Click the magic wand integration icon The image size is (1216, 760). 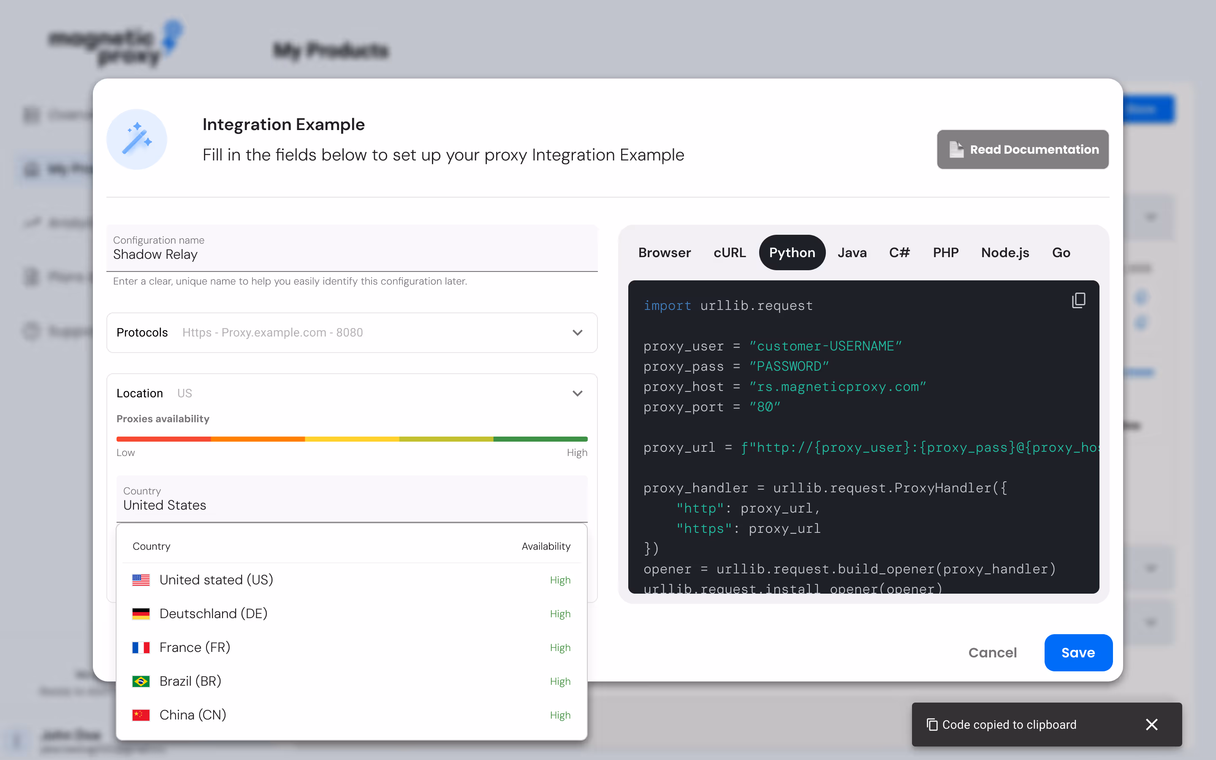[x=137, y=139]
